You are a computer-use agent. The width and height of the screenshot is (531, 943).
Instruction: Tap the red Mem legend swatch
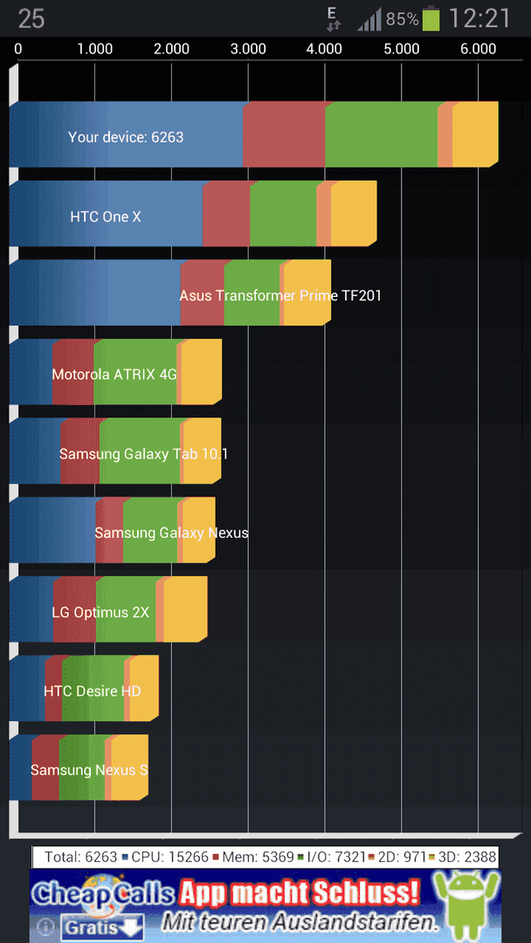tap(216, 857)
